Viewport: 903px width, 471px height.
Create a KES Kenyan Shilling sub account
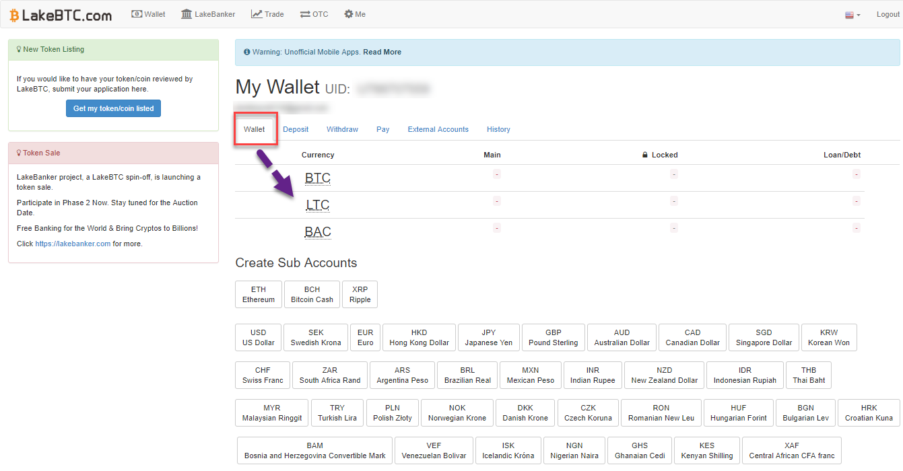click(707, 451)
